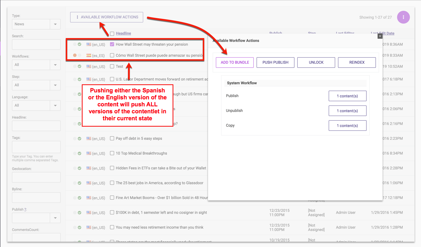Close the Available Workflow Actions dialog
This screenshot has height=247, width=421.
(x=380, y=36)
